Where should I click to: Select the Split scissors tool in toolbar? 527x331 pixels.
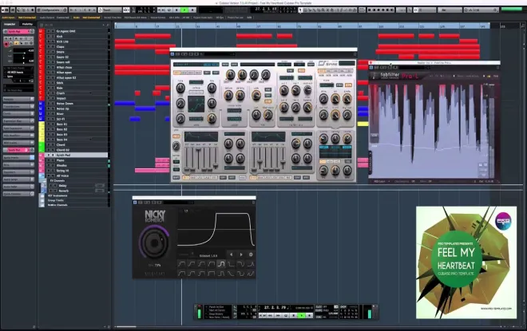[310, 10]
